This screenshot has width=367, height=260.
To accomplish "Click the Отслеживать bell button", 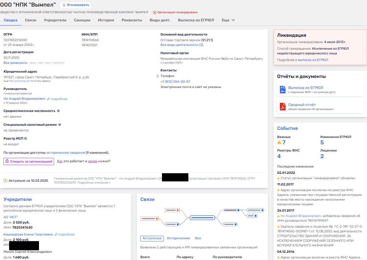I will coord(75,5).
